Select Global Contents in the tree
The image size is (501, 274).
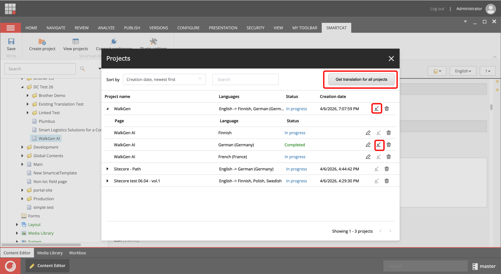click(48, 156)
